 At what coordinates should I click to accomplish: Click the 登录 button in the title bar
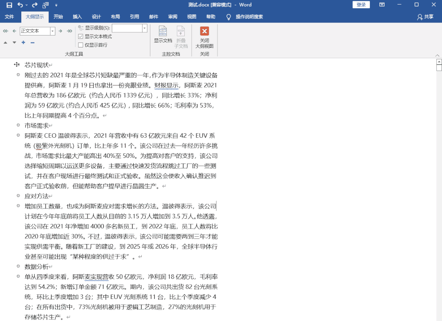point(361,4)
